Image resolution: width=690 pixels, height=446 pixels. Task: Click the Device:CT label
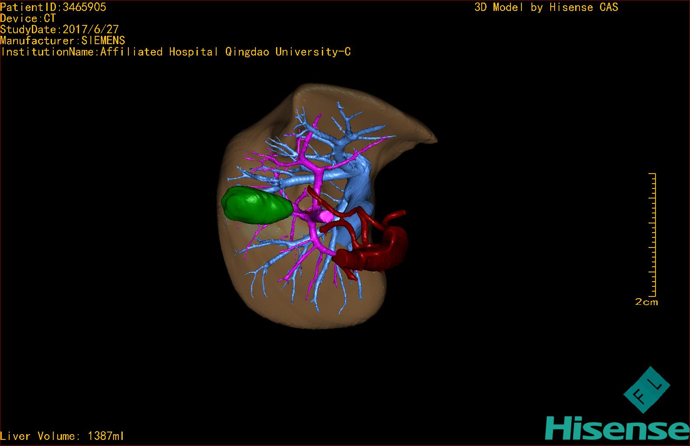[x=28, y=18]
